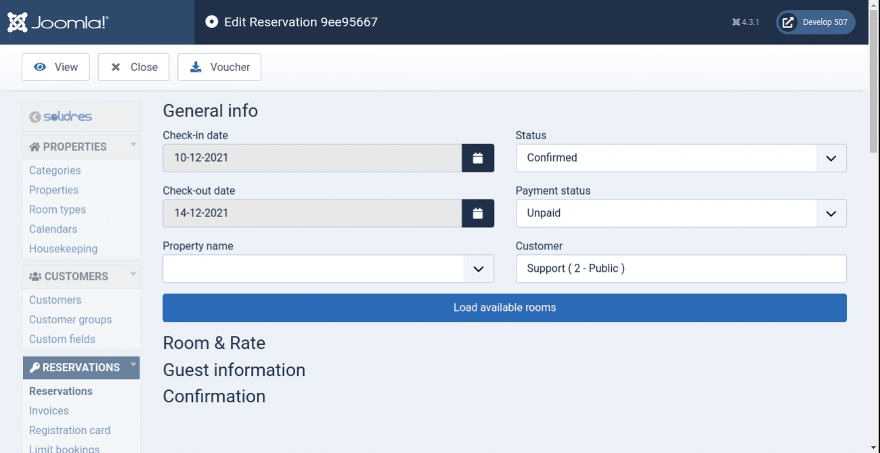Screen dimensions: 880x453
Task: Collapse the Customers sidebar section
Action: (133, 275)
